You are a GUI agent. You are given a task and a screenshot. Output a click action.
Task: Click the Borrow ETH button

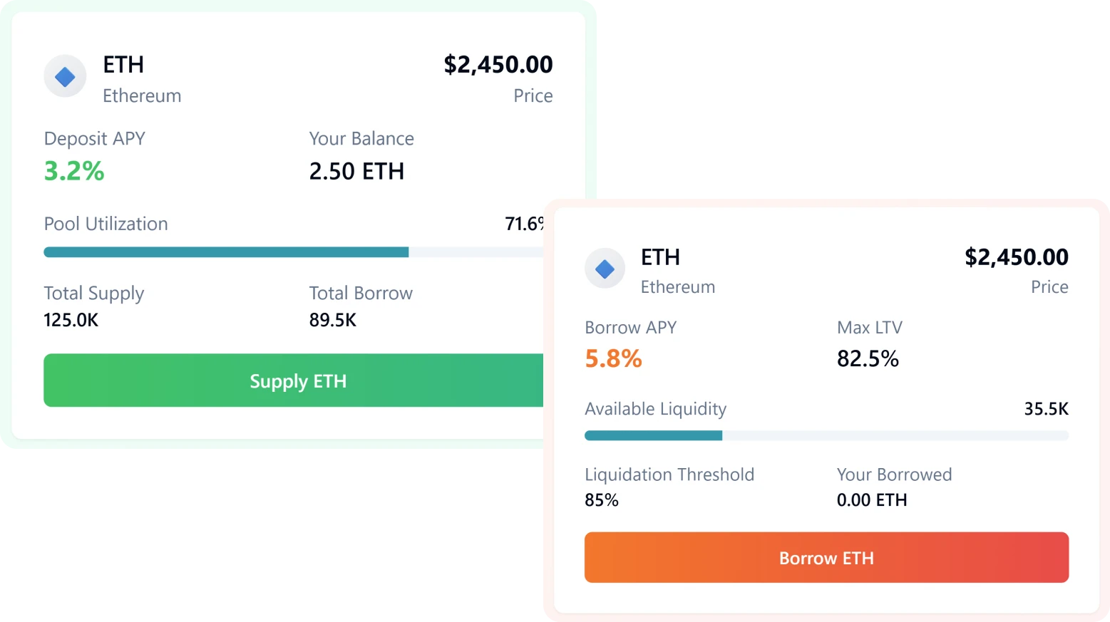[x=826, y=558]
